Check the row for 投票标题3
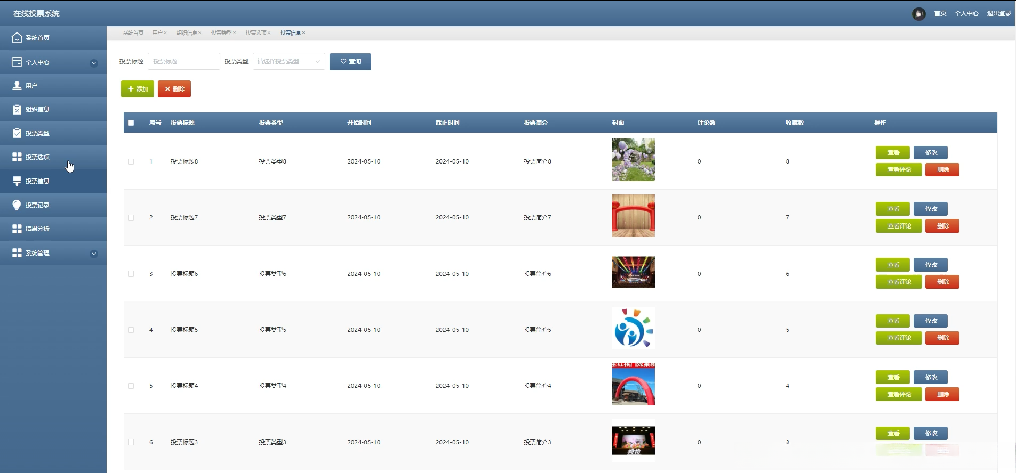The width and height of the screenshot is (1016, 473). click(x=131, y=442)
